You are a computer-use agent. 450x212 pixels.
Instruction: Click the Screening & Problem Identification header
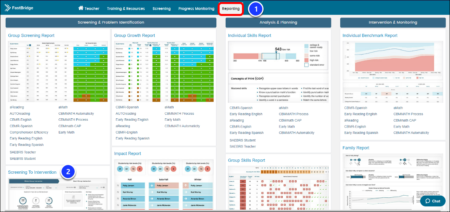click(x=111, y=23)
